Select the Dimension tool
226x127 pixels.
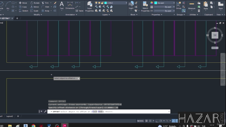coord(70,6)
